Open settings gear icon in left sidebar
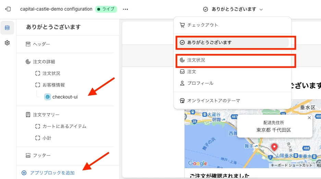This screenshot has height=179, width=321. pyautogui.click(x=7, y=43)
